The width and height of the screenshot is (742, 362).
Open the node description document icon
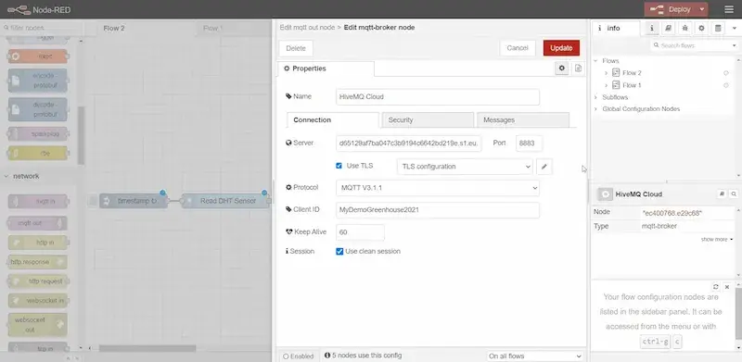pos(578,69)
